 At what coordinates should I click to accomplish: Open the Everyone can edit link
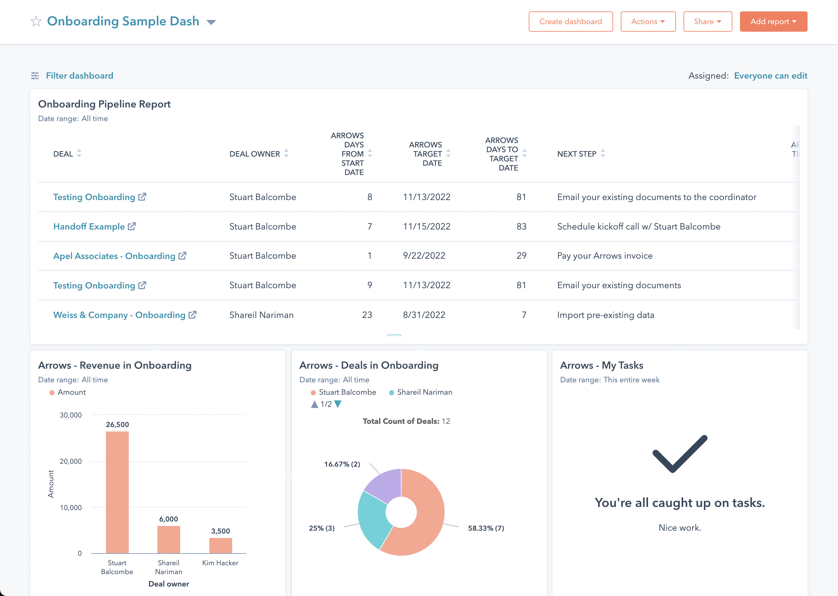coord(770,75)
